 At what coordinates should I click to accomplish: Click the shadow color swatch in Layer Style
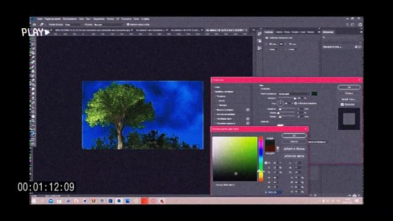pyautogui.click(x=314, y=94)
